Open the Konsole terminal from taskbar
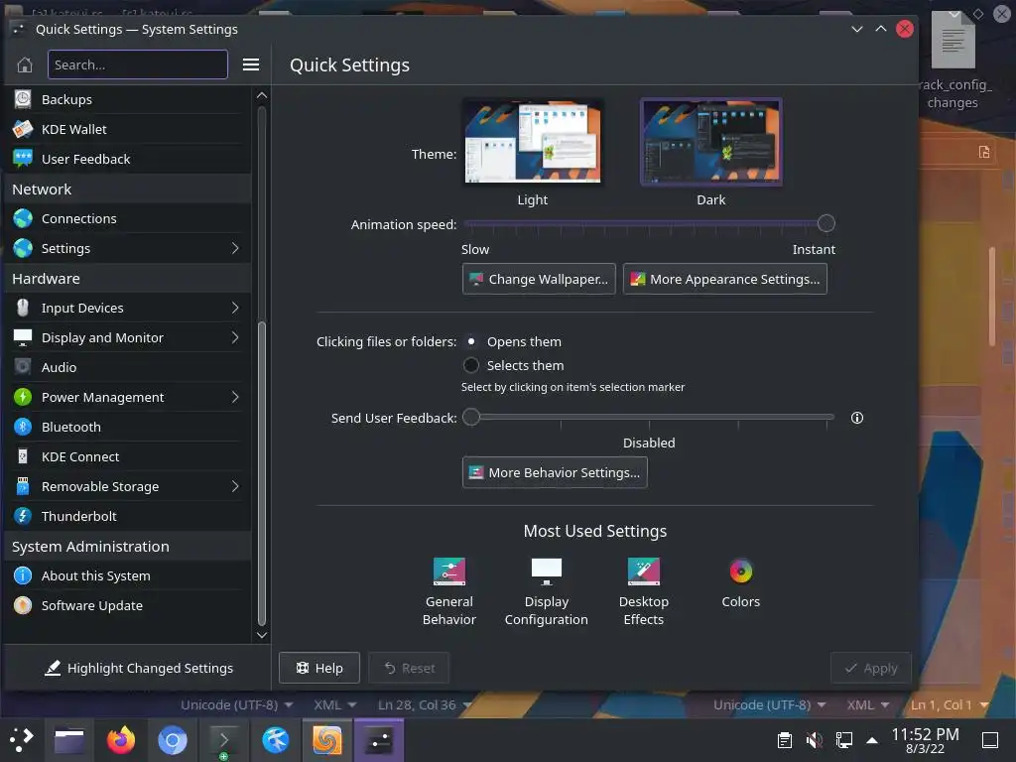The height and width of the screenshot is (762, 1016). [223, 739]
